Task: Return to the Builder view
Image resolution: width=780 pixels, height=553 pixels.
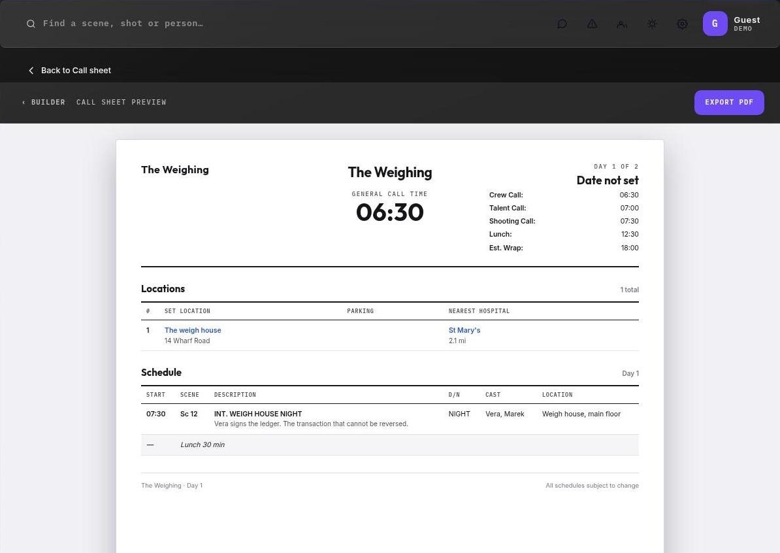Action: (44, 102)
